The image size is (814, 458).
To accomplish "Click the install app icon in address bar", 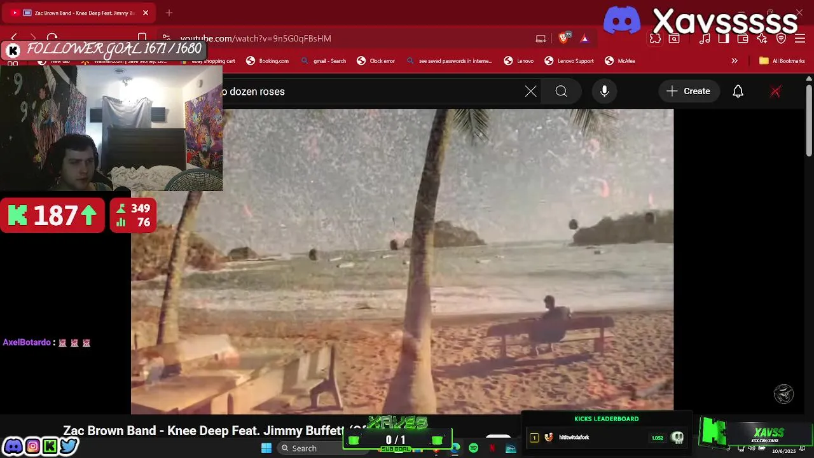I will click(x=541, y=38).
